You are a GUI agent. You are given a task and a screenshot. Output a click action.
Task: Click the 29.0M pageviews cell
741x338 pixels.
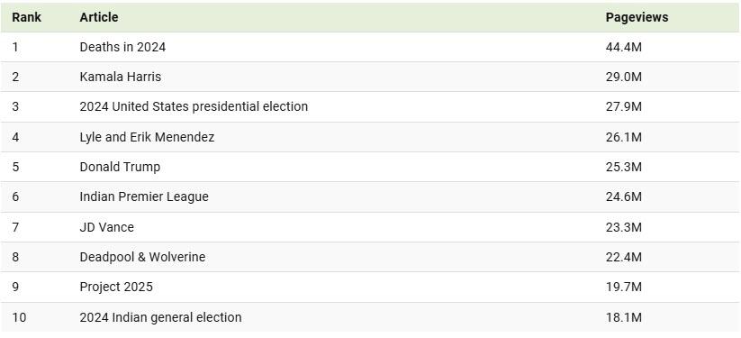coord(623,77)
